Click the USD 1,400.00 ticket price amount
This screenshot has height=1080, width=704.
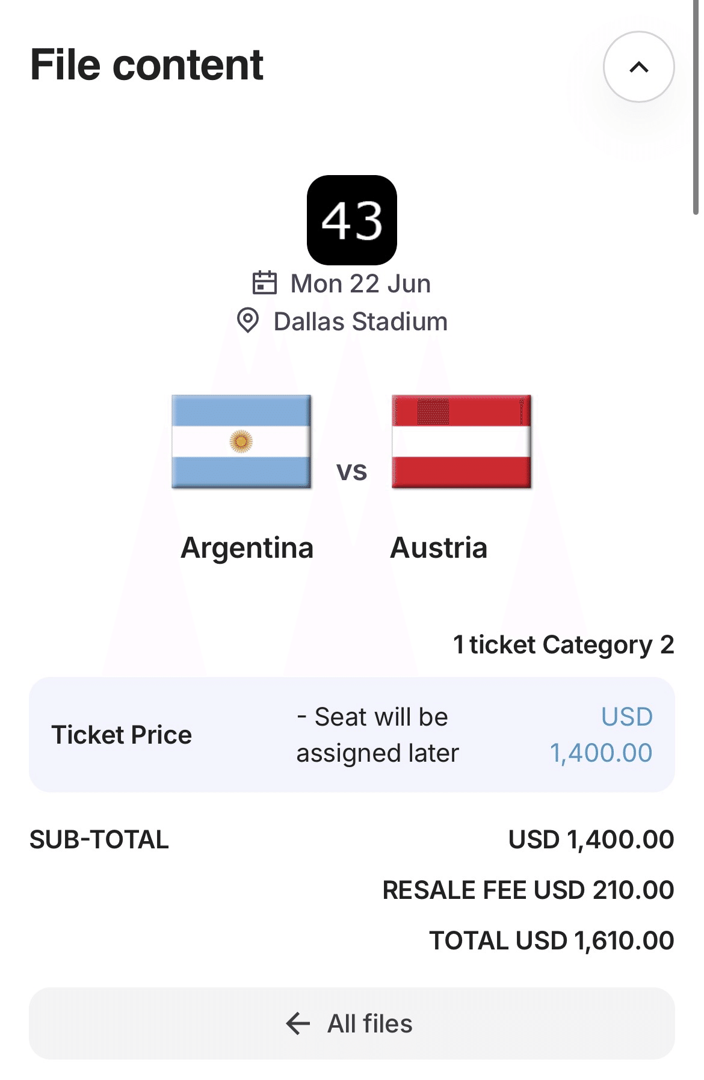click(x=601, y=735)
